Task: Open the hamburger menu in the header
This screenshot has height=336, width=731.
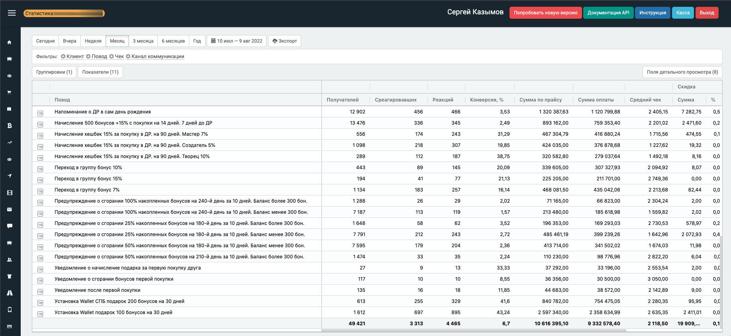Action: point(12,13)
